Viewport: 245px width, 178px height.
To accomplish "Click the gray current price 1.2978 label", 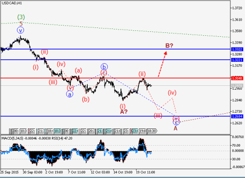I will click(237, 86).
